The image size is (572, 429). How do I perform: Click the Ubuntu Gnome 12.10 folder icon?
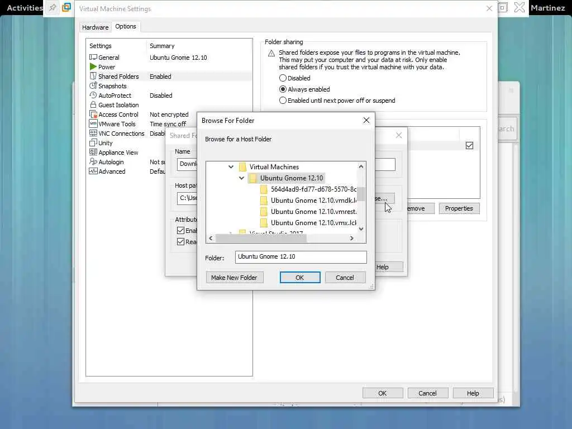pos(253,178)
